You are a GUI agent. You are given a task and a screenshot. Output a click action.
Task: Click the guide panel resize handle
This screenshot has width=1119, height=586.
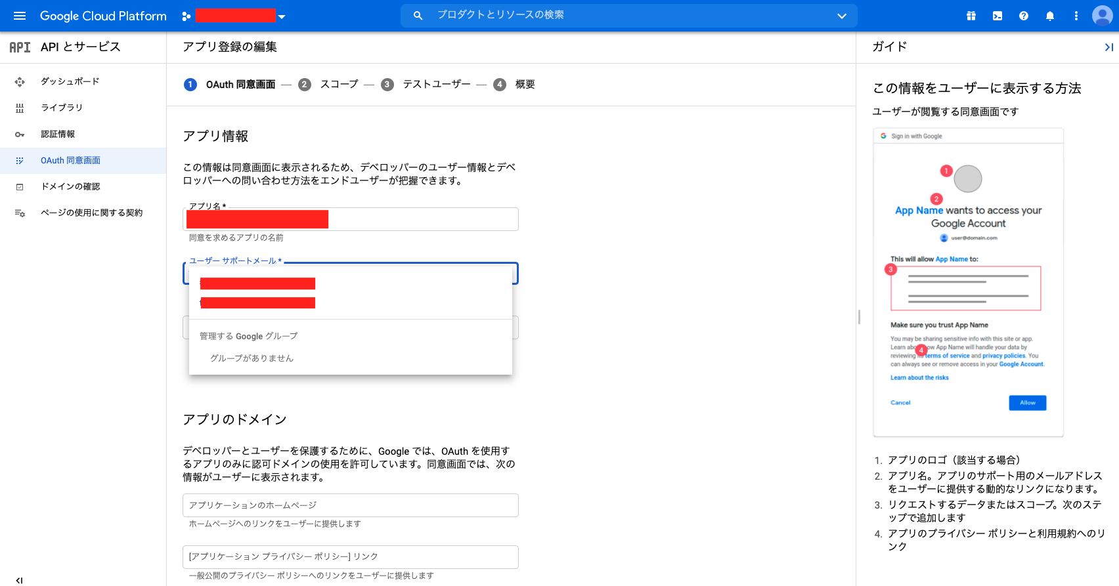[x=859, y=317]
